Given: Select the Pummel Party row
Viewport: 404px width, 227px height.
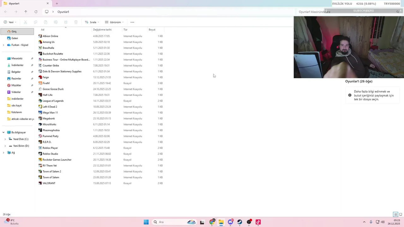Looking at the screenshot, I should pyautogui.click(x=101, y=136).
